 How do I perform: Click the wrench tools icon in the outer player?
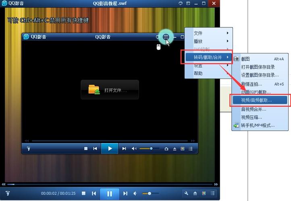click(x=186, y=193)
